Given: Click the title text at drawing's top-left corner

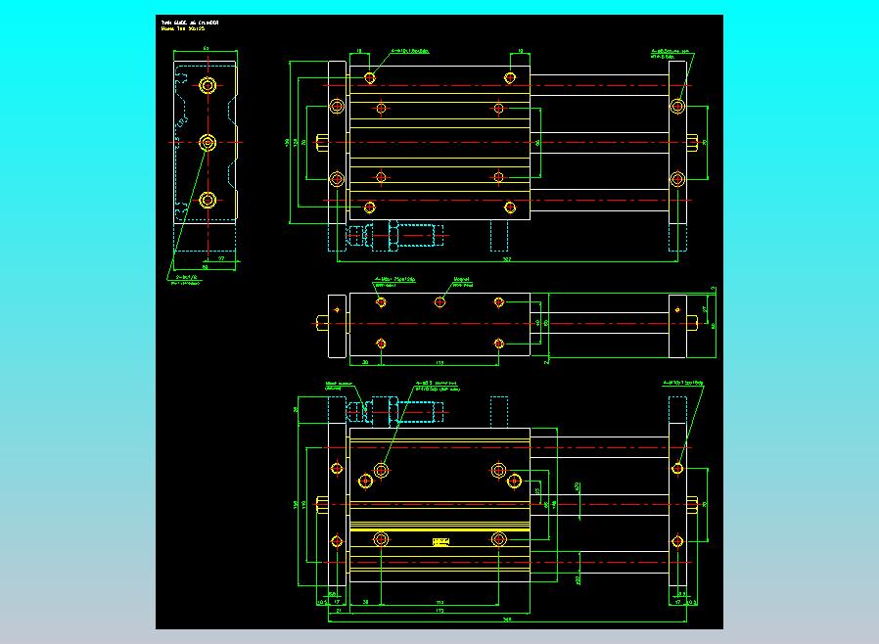Looking at the screenshot, I should 190,25.
